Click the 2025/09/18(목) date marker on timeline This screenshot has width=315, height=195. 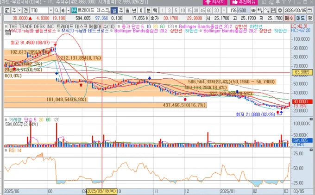(101, 191)
